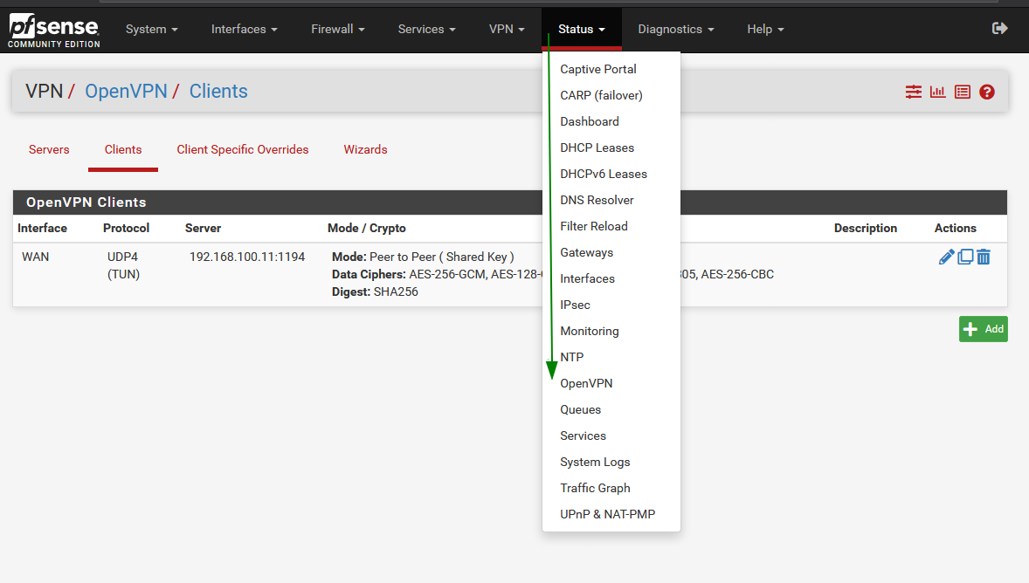Open DHCP Leases from the Status menu

click(611, 147)
